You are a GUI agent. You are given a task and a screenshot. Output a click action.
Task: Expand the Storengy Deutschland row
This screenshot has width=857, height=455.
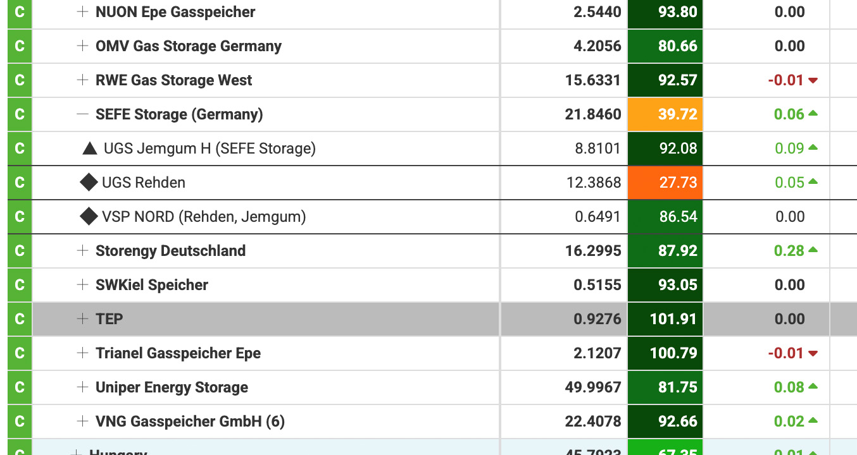coord(82,251)
